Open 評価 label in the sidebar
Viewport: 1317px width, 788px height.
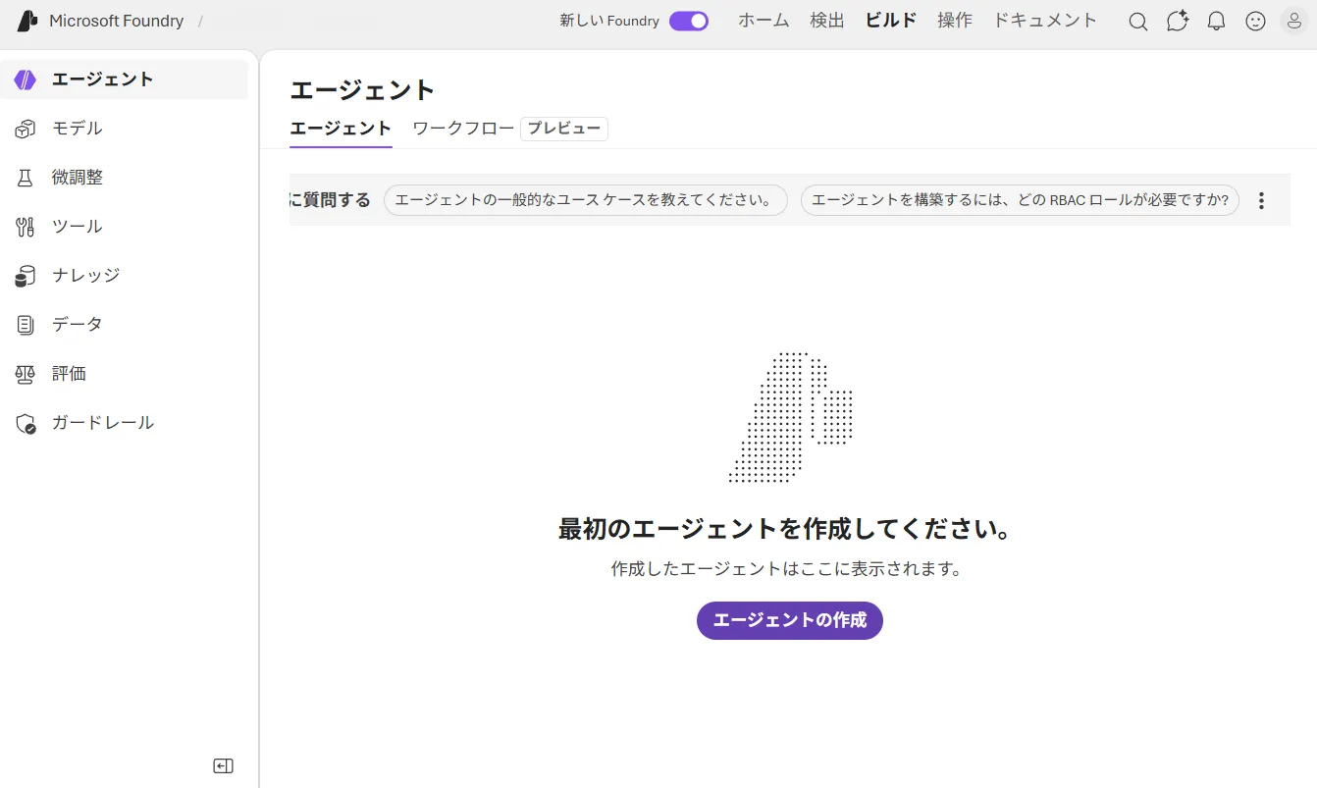click(70, 374)
